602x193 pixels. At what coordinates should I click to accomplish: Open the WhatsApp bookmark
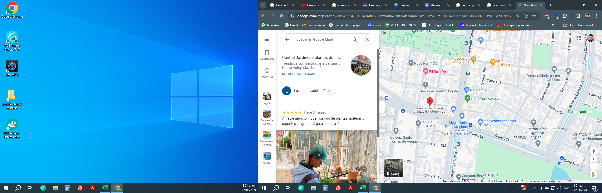271,25
